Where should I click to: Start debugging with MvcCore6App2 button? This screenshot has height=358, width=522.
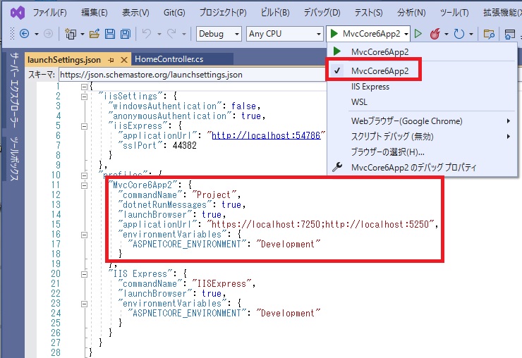point(365,34)
